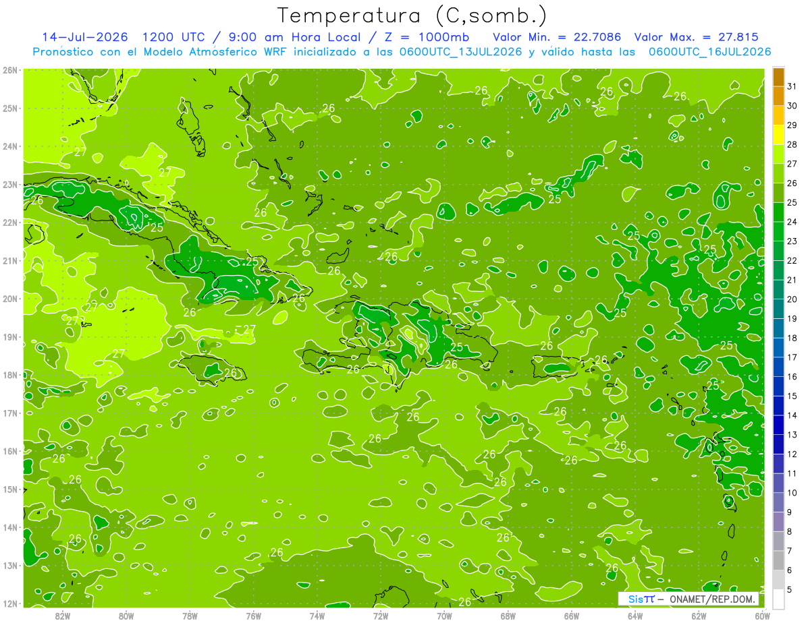The width and height of the screenshot is (810, 625).
Task: Click legend value '20'
Action: [792, 299]
